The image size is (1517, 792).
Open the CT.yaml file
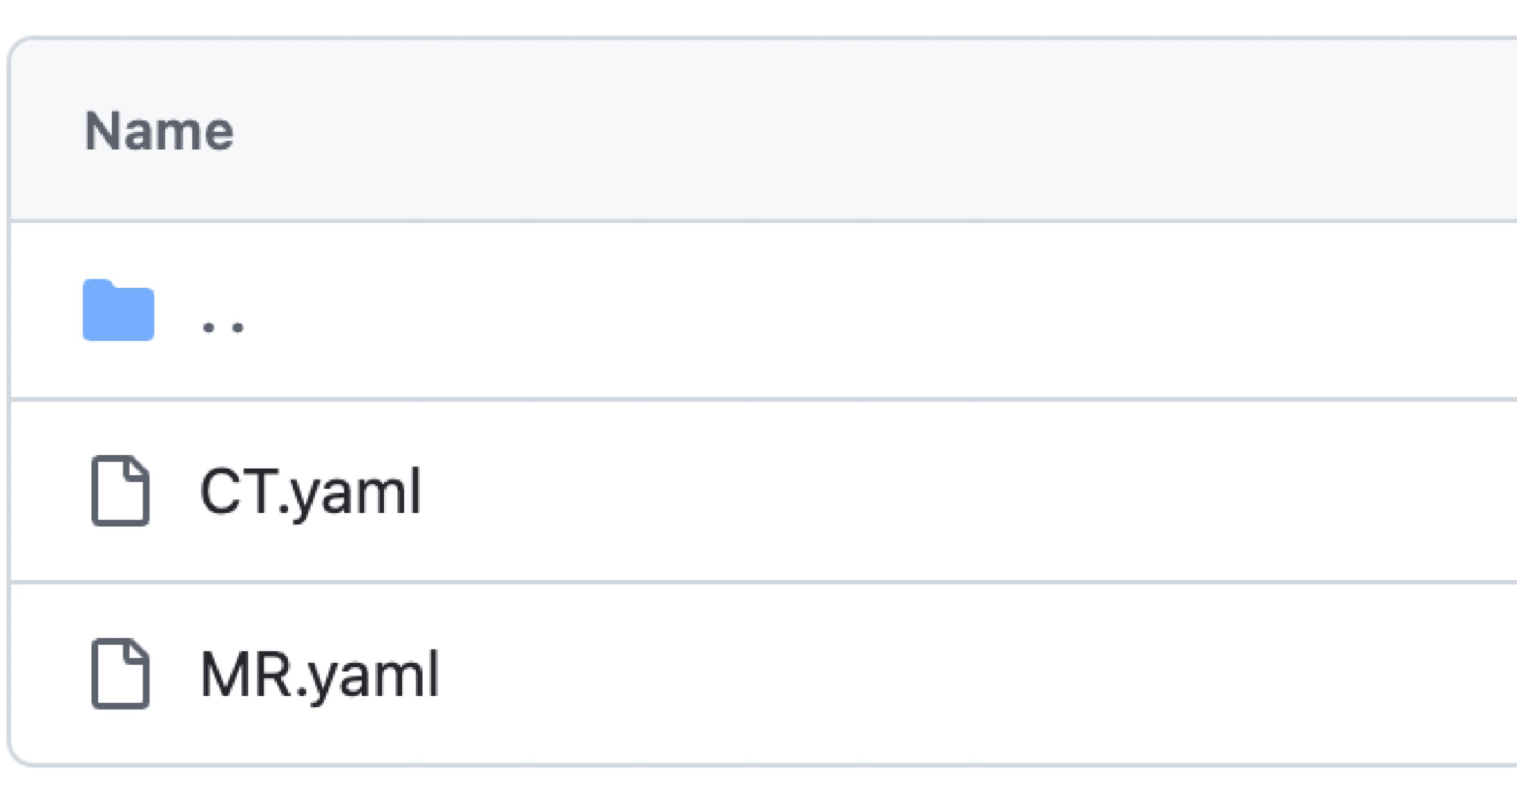tap(310, 492)
